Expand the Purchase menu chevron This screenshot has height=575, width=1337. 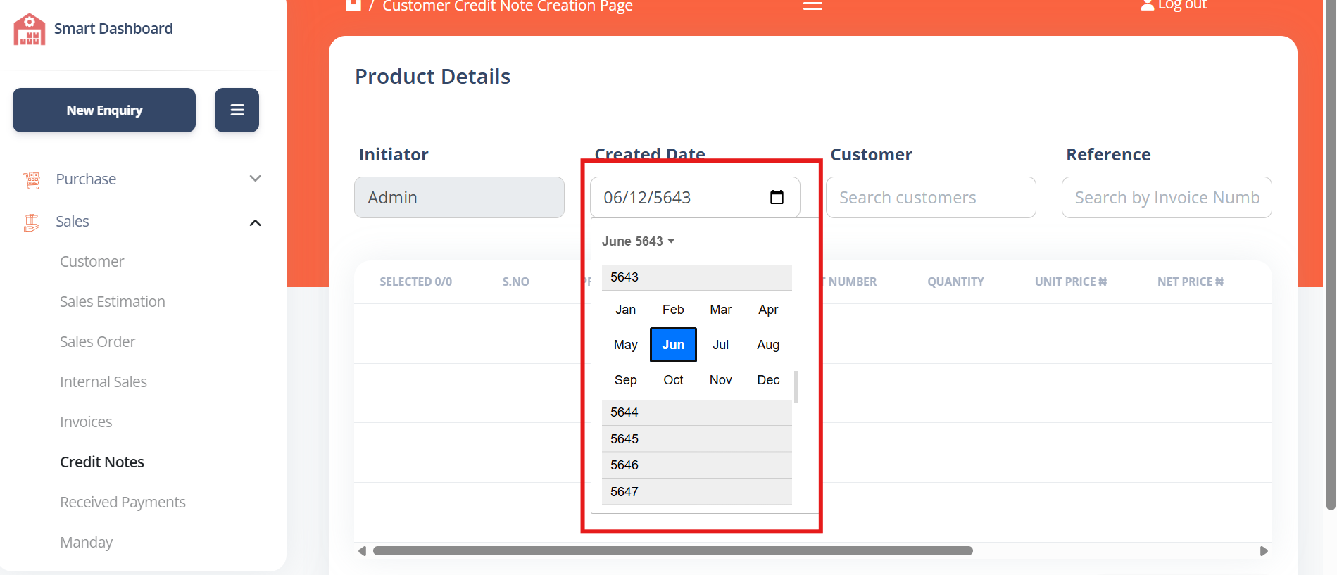[x=256, y=179]
